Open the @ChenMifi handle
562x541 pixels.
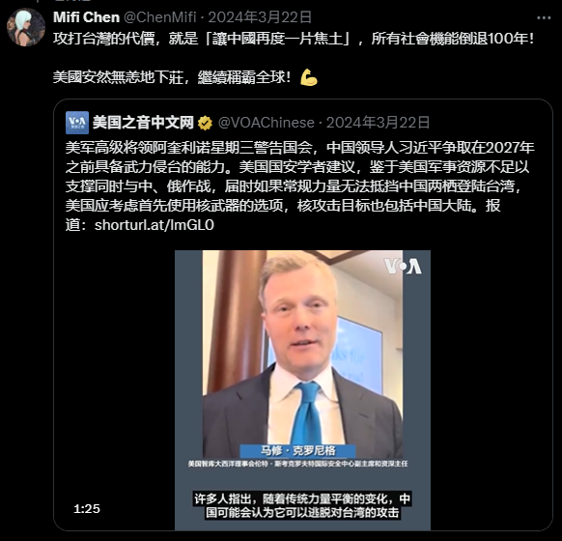pyautogui.click(x=160, y=17)
